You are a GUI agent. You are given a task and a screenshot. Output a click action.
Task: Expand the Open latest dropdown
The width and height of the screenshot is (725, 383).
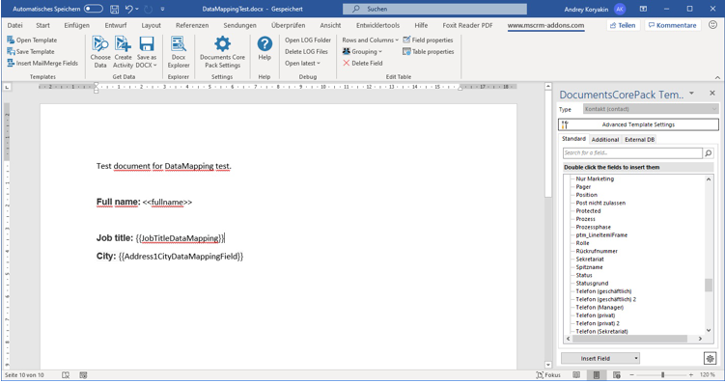[x=302, y=64]
